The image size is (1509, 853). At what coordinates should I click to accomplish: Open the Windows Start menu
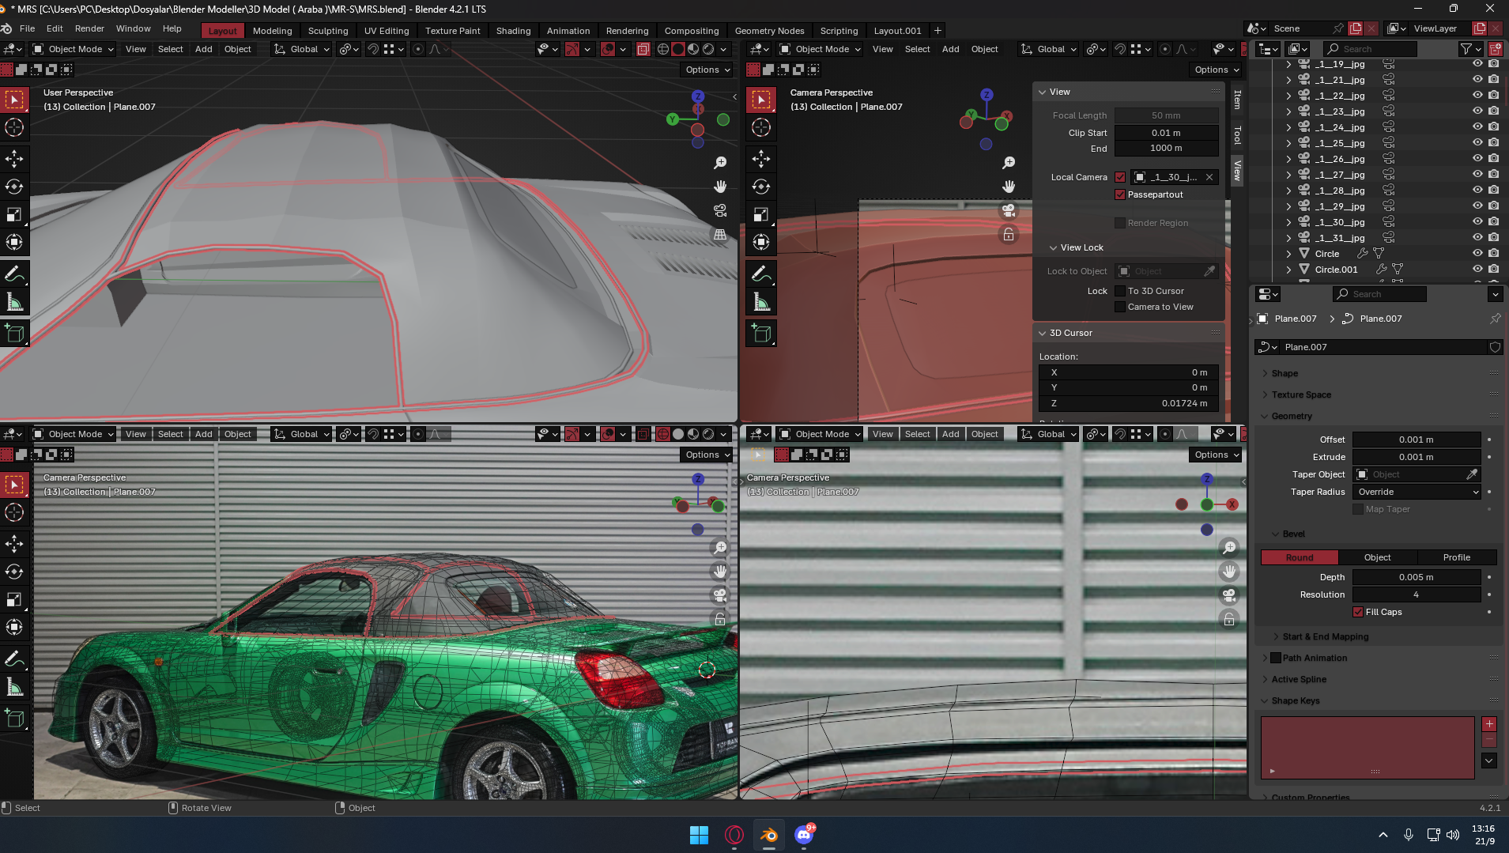[699, 835]
